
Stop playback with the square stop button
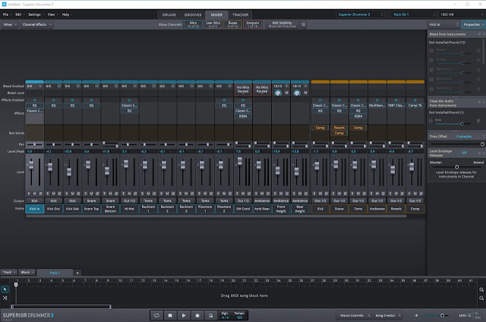click(x=170, y=315)
